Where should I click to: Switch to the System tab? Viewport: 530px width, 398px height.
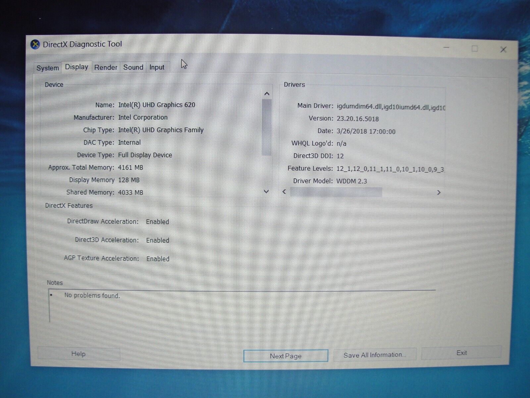pyautogui.click(x=48, y=68)
